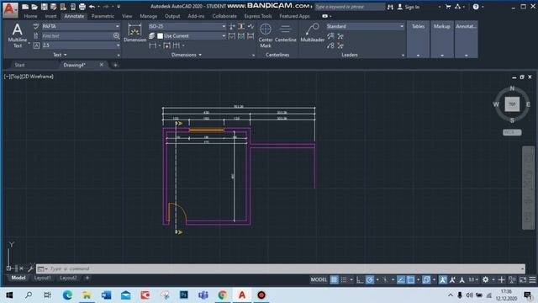Toggle Ortho mode in status bar
538x303 pixels.
360,280
